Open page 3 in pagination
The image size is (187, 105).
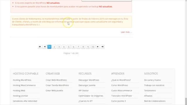(x=59, y=47)
